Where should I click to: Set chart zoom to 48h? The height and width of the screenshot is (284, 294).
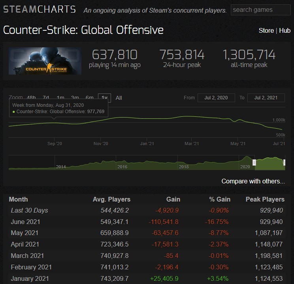[x=31, y=98]
